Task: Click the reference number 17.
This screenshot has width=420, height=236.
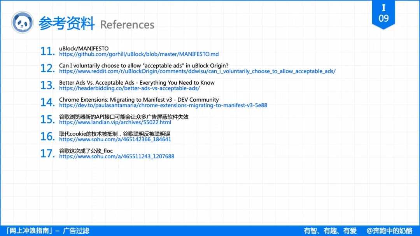Action: 47,153
